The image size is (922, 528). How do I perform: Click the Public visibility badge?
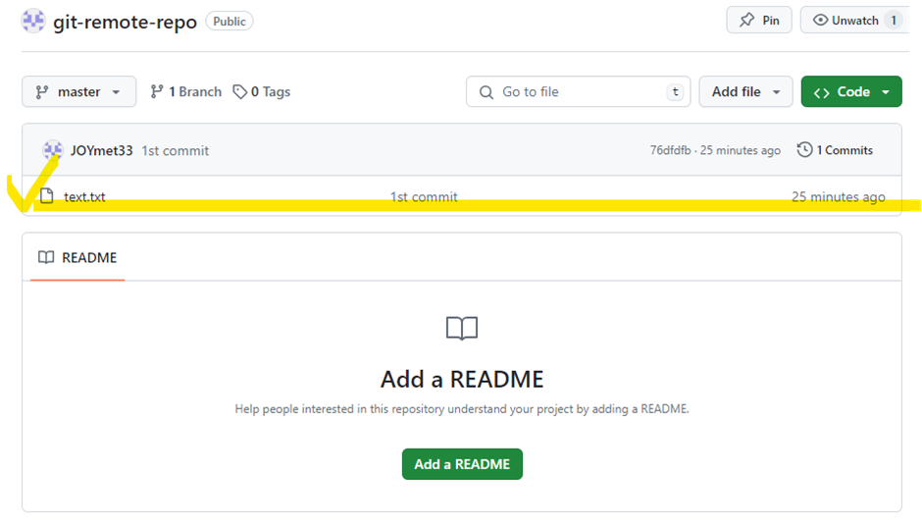click(230, 22)
